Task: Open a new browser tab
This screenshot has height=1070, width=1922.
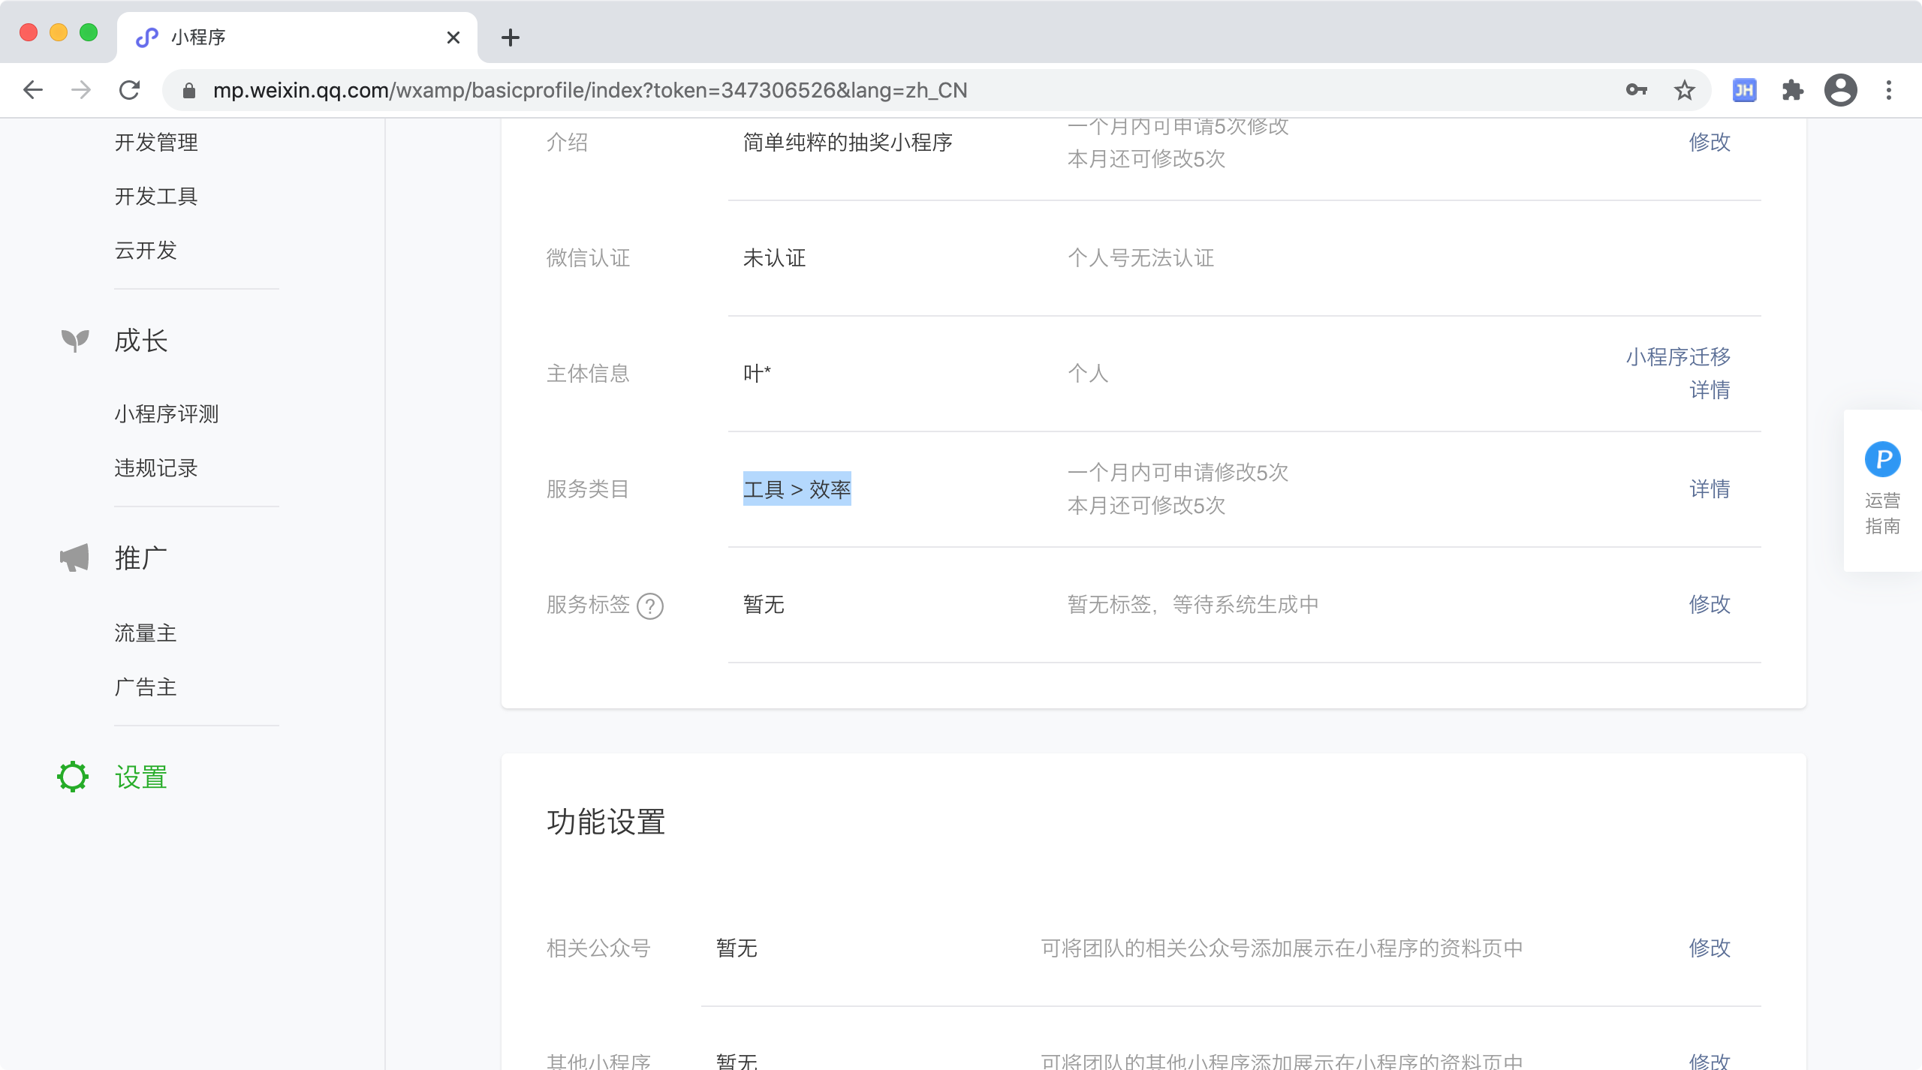Action: coord(511,38)
